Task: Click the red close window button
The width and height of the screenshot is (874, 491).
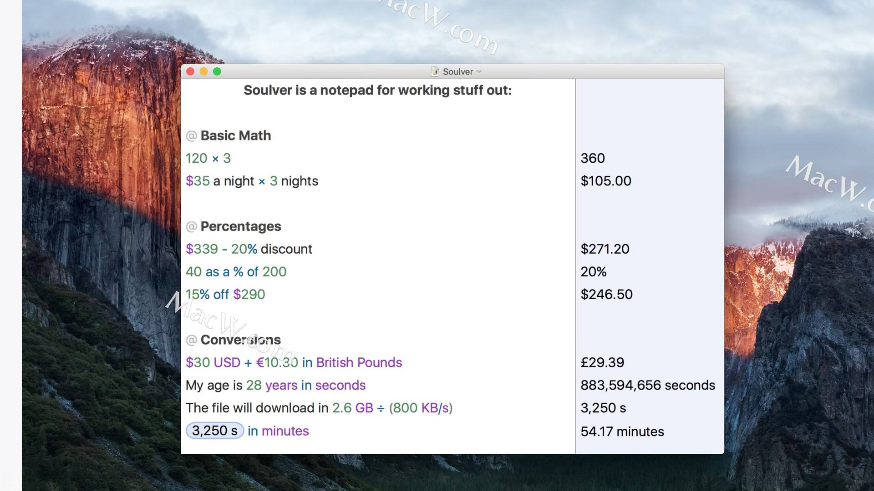Action: pyautogui.click(x=190, y=71)
